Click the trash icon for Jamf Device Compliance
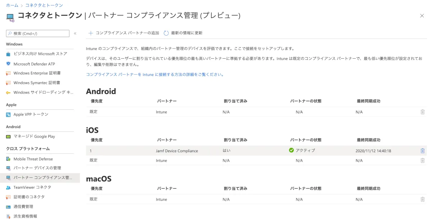Viewport: 432px width, 221px height. pyautogui.click(x=423, y=151)
